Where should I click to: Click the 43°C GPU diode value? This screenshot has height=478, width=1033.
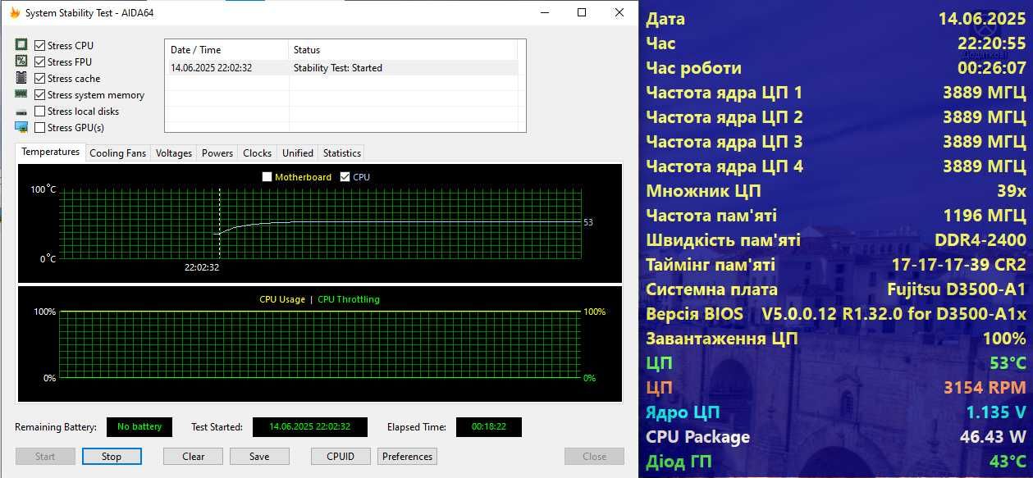[x=1008, y=462]
